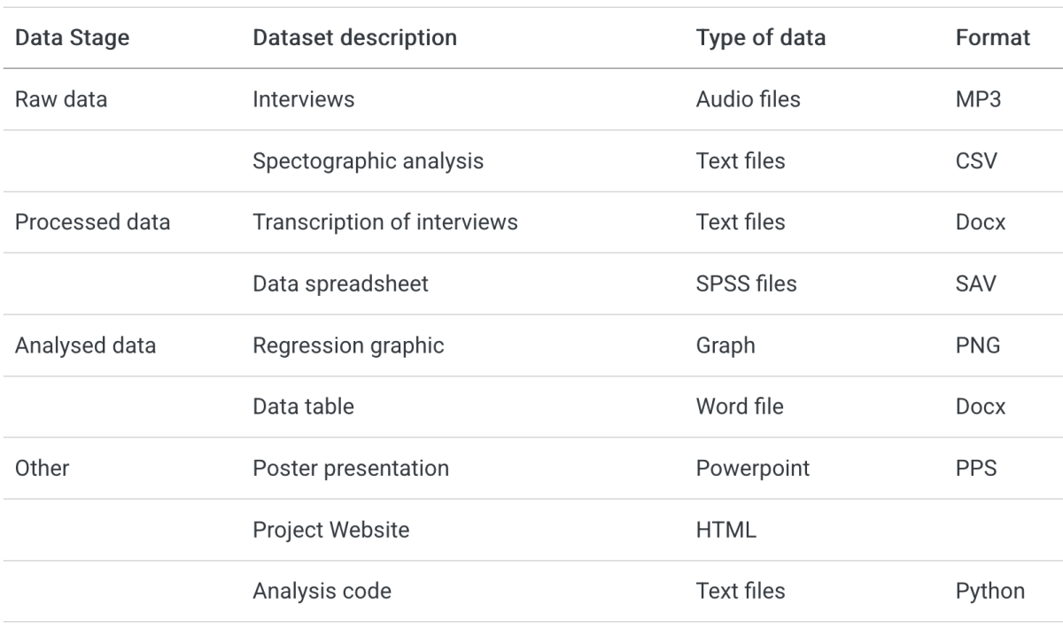
Task: Select the SPSS files cell
Action: coord(747,283)
